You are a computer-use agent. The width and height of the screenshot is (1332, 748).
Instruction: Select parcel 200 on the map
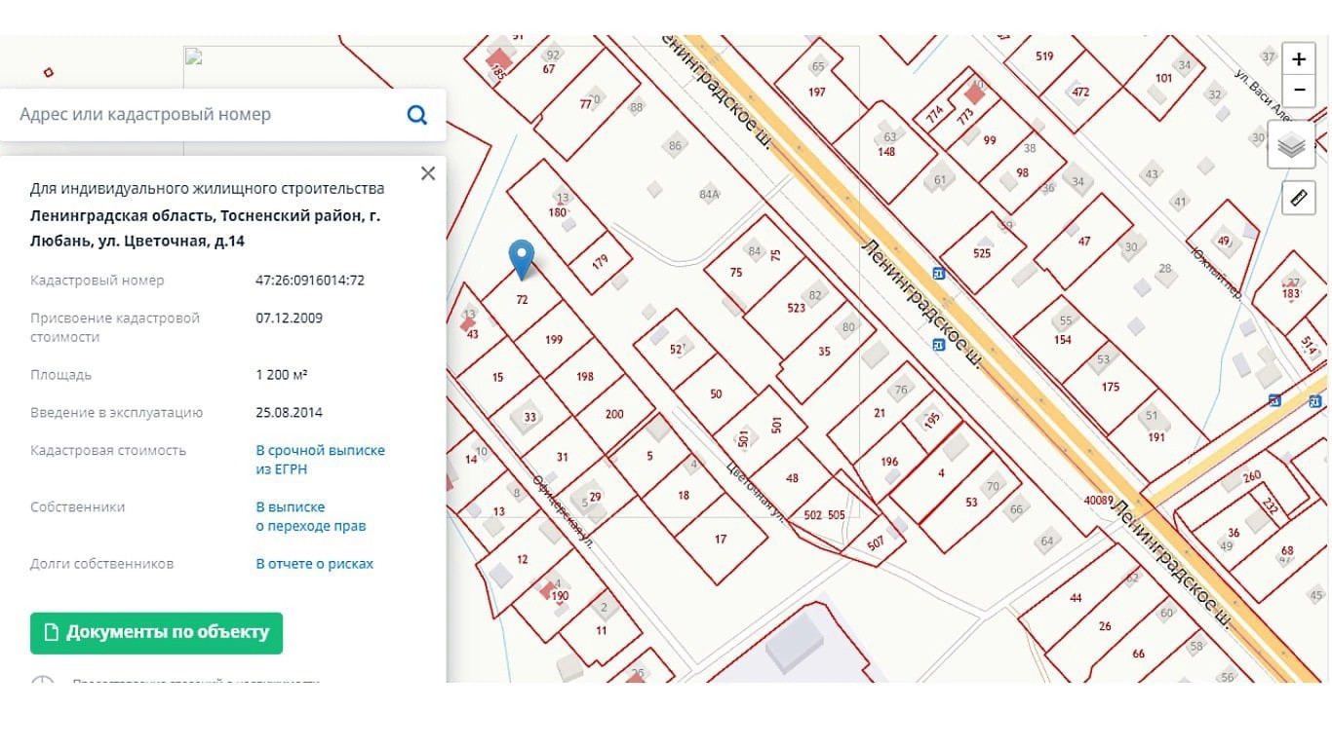pos(614,414)
